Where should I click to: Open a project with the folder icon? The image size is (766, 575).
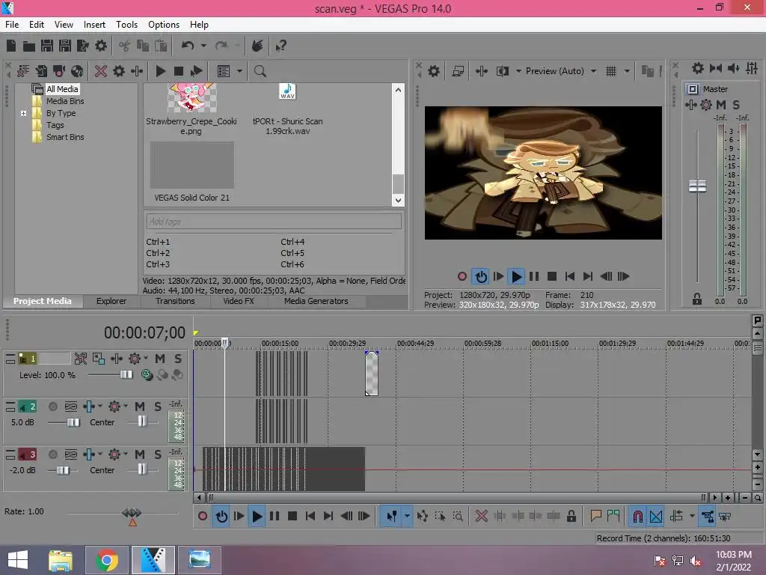(x=29, y=46)
